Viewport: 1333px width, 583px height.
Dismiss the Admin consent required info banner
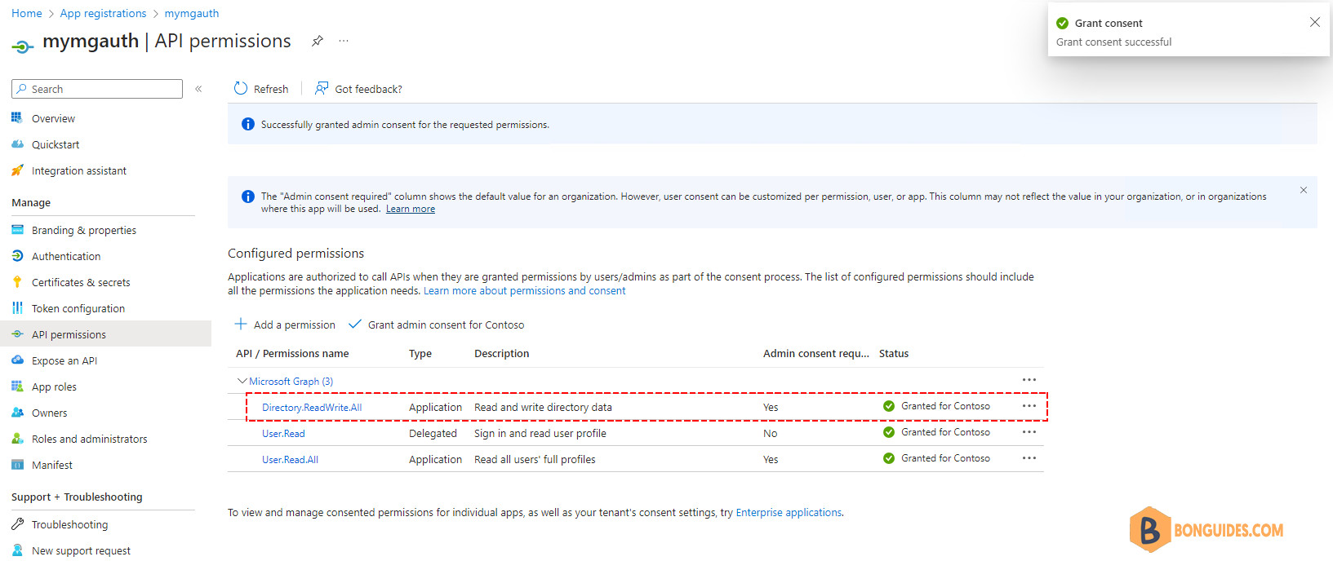click(x=1304, y=190)
